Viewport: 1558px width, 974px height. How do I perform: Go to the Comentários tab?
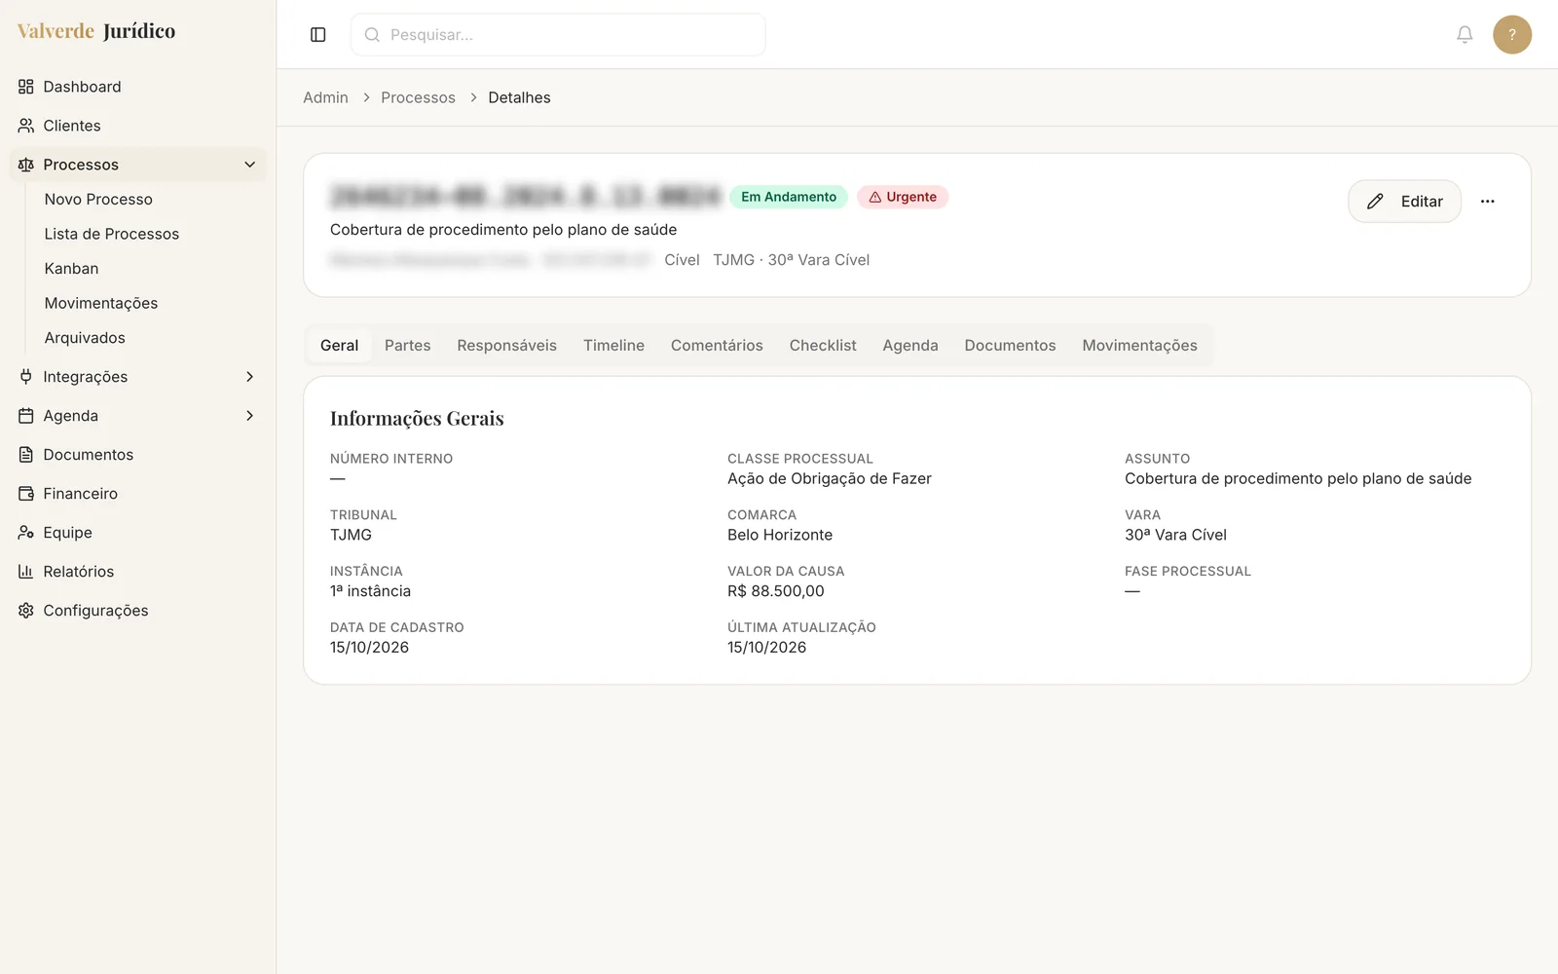(x=717, y=346)
